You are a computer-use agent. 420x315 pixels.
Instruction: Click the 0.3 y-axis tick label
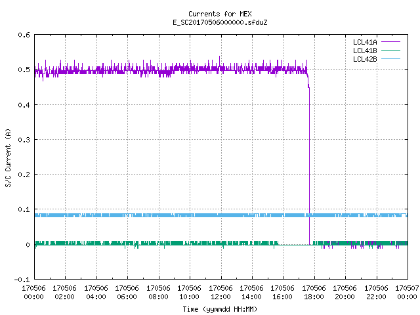click(x=24, y=140)
